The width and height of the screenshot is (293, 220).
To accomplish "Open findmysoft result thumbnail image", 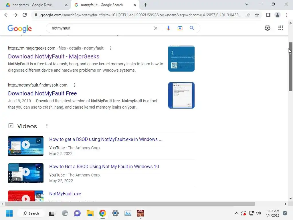I will (x=181, y=95).
